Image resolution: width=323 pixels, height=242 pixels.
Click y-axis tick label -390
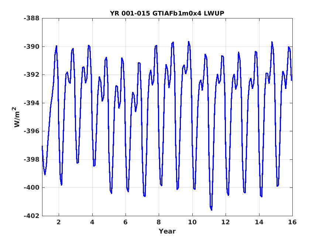point(31,46)
